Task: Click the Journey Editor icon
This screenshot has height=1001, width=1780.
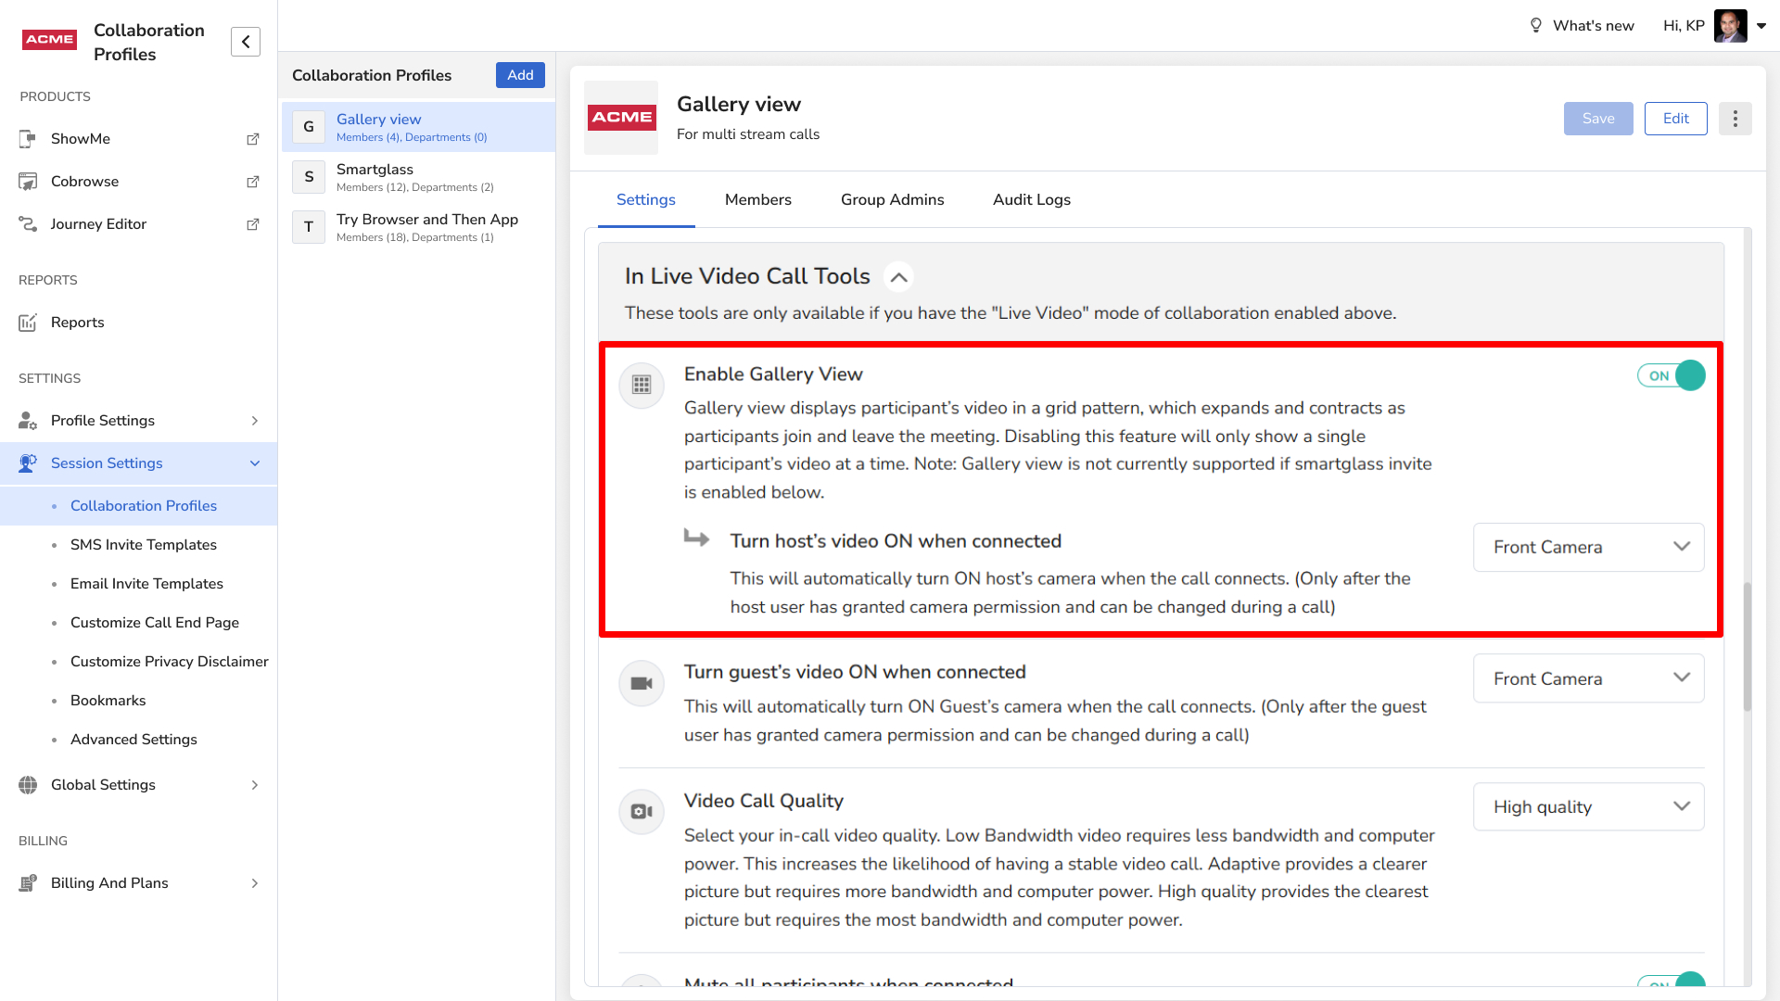Action: pyautogui.click(x=28, y=224)
